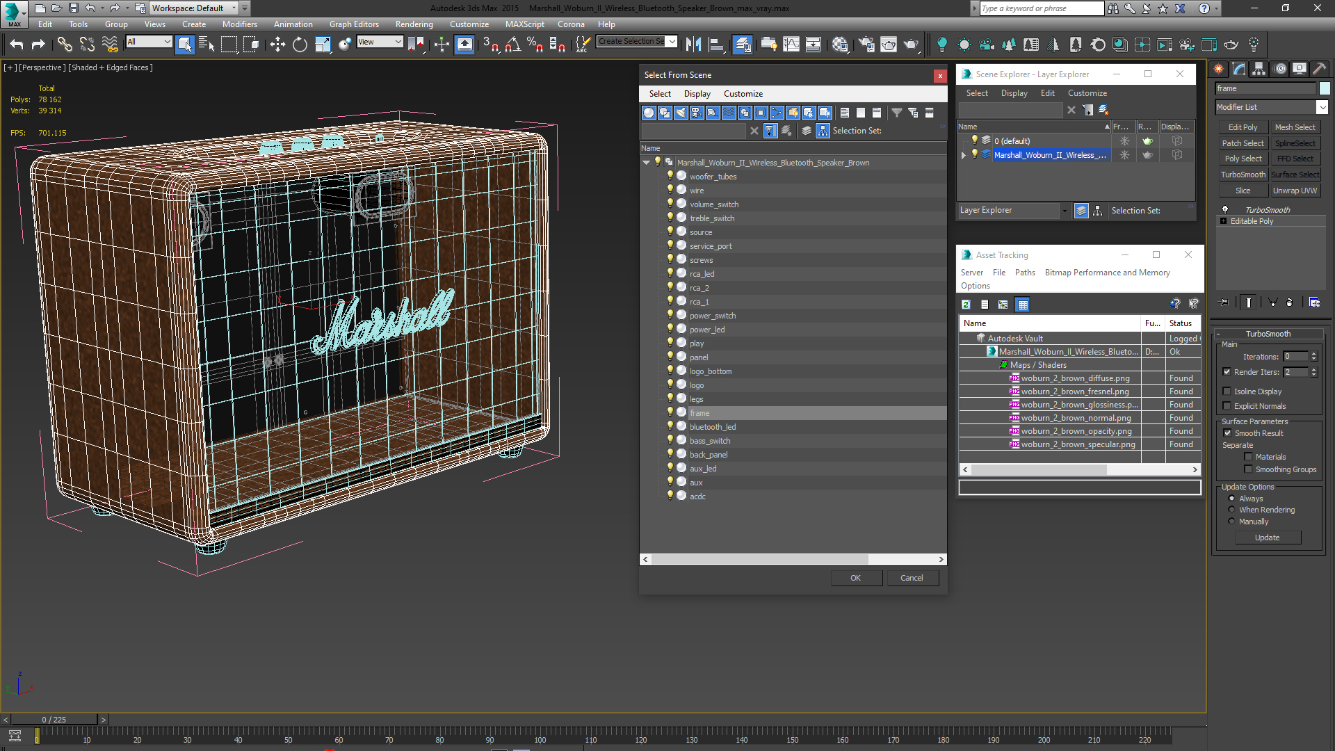This screenshot has width=1335, height=751.
Task: Open the Material Editor icon
Action: tap(840, 45)
